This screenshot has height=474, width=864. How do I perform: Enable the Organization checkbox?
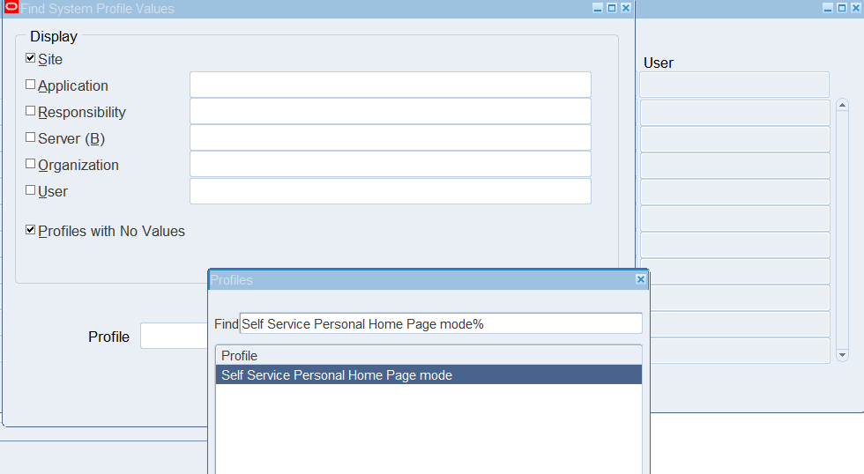[x=30, y=164]
